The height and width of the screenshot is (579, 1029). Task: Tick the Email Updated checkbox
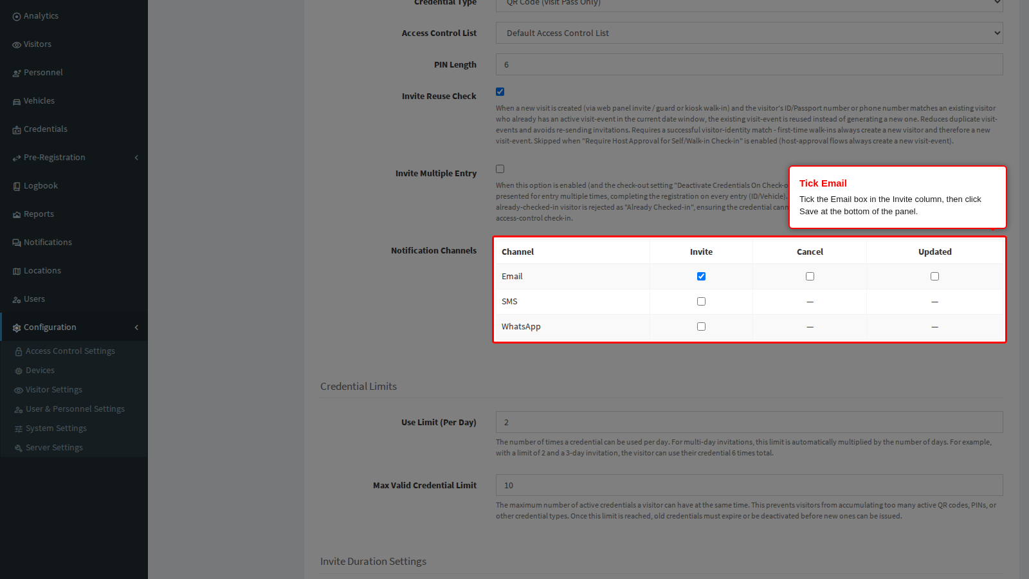(x=934, y=277)
